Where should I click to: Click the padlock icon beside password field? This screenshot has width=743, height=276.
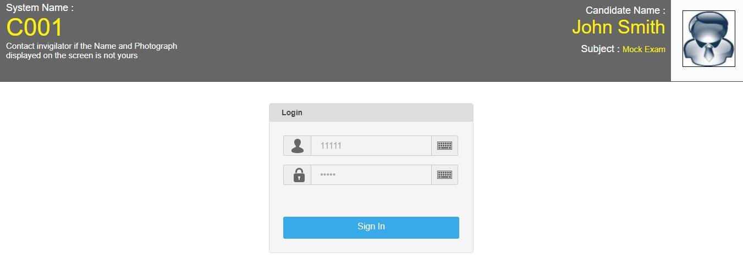pos(298,175)
